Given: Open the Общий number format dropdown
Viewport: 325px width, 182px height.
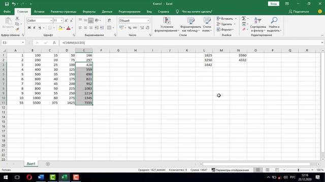Looking at the screenshot, I should point(148,20).
